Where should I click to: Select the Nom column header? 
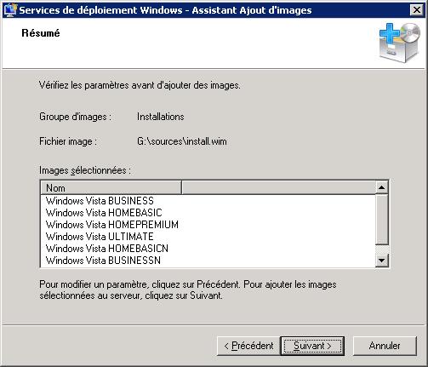(x=111, y=187)
